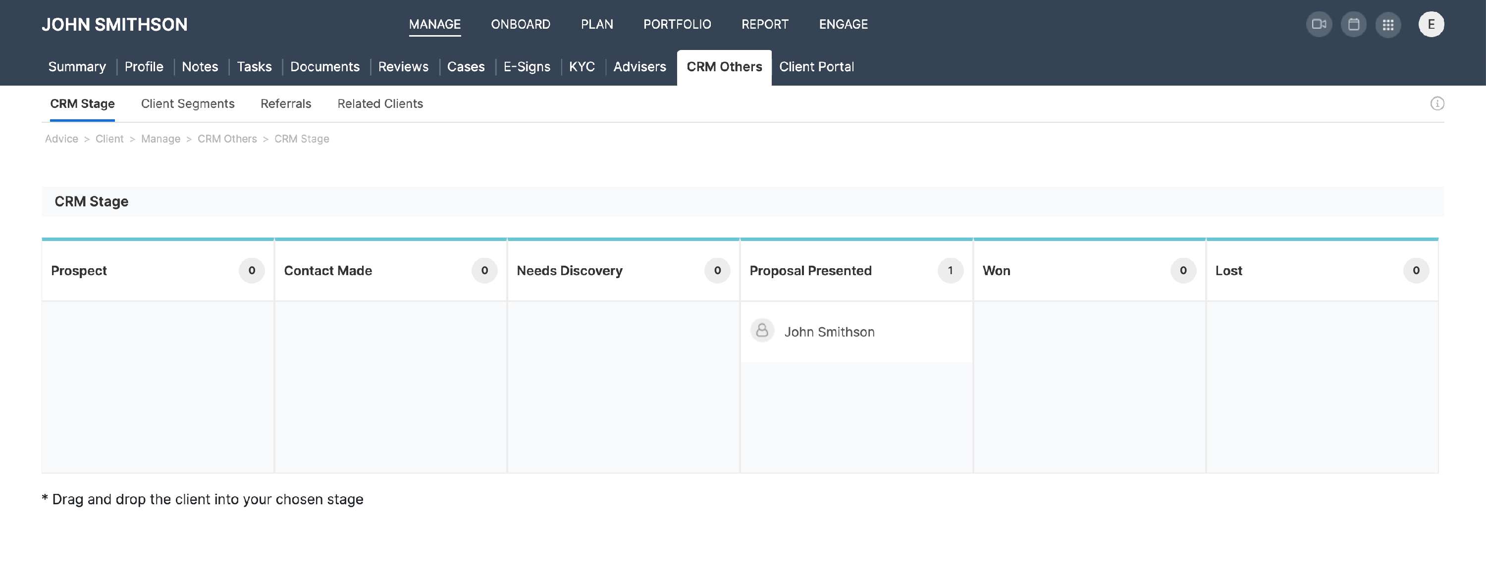Switch to the Profile tab
The width and height of the screenshot is (1486, 580).
click(x=144, y=67)
